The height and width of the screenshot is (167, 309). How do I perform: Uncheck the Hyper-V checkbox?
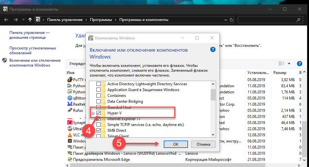pyautogui.click(x=98, y=113)
